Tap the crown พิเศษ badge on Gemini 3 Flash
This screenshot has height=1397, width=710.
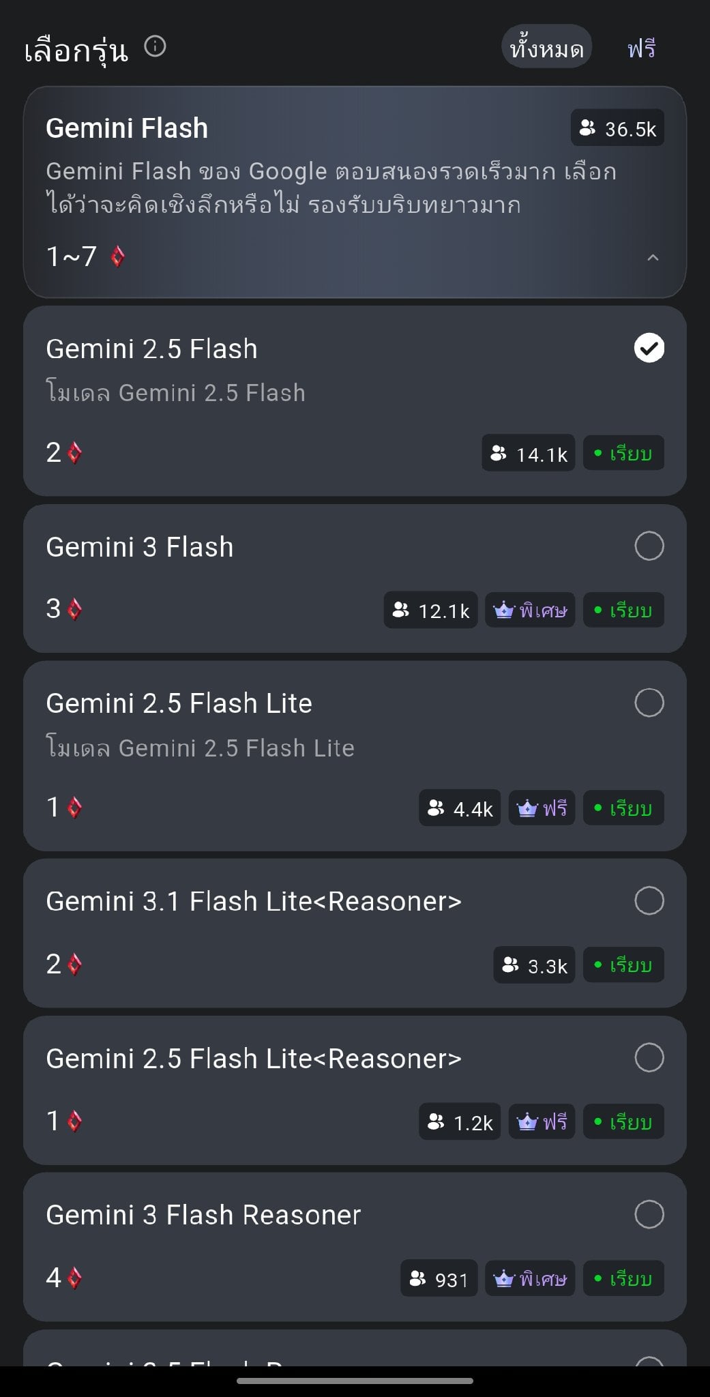(x=530, y=610)
